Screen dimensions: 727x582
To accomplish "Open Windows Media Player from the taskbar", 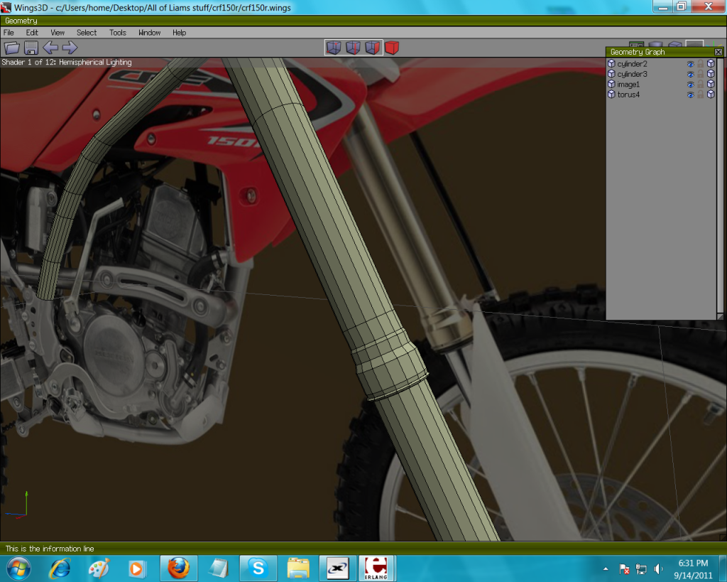I will (137, 568).
